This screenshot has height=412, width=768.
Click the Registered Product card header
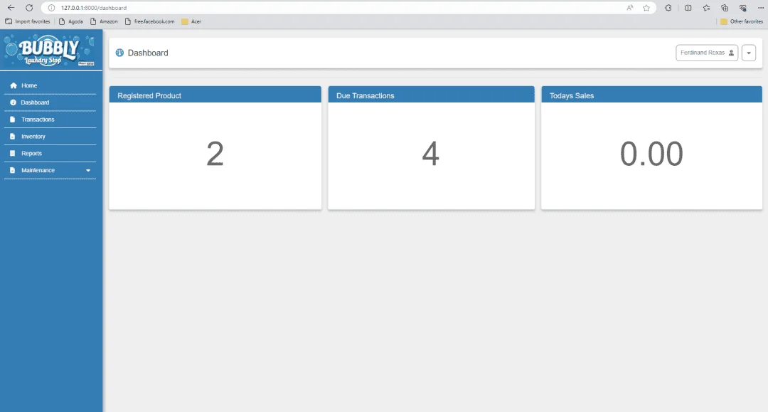[x=215, y=95]
